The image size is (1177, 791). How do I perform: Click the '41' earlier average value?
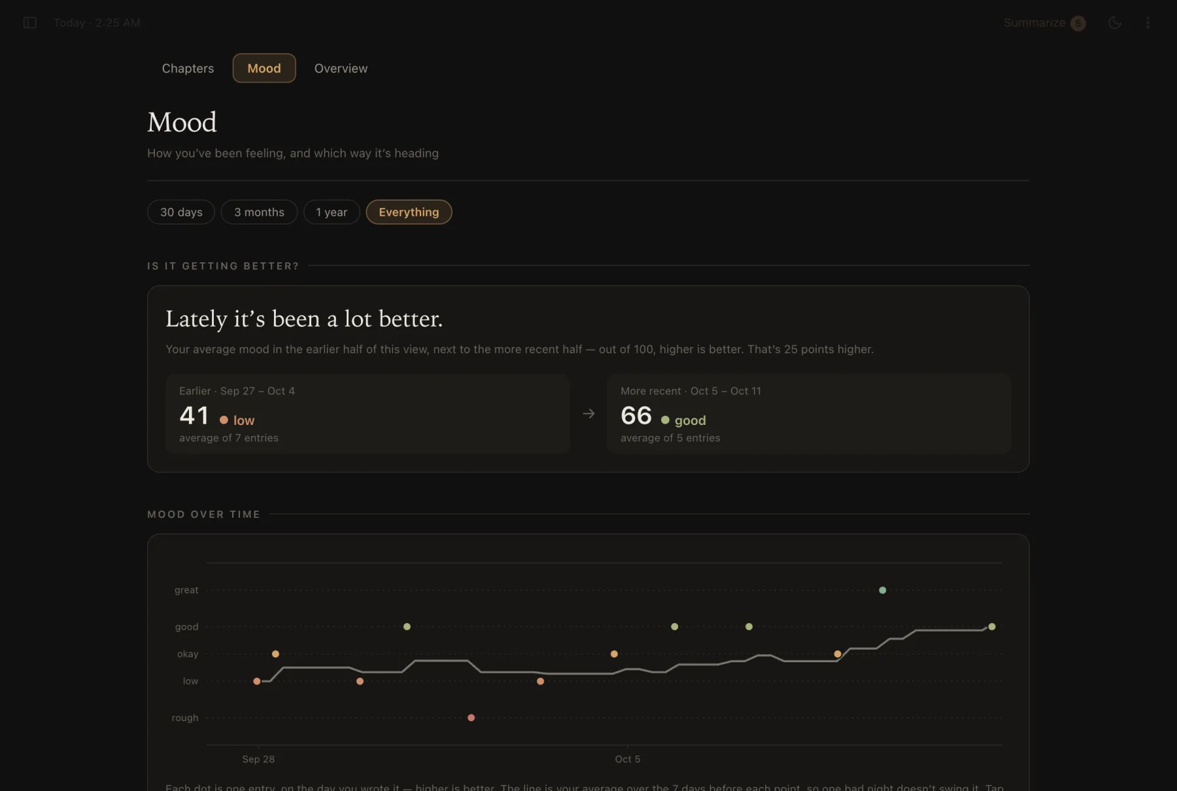point(194,416)
